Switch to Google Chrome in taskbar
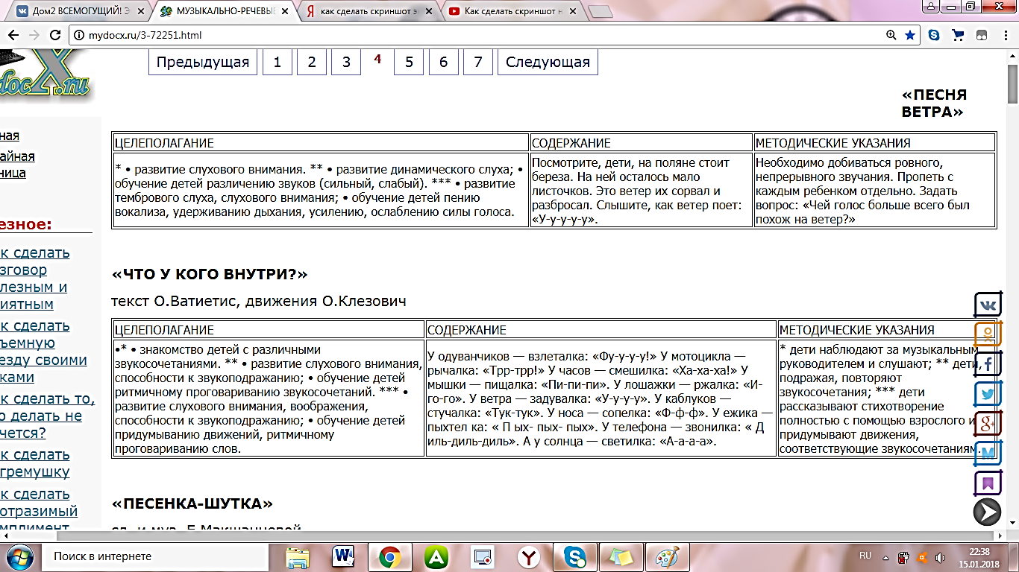This screenshot has width=1019, height=572. coord(389,556)
